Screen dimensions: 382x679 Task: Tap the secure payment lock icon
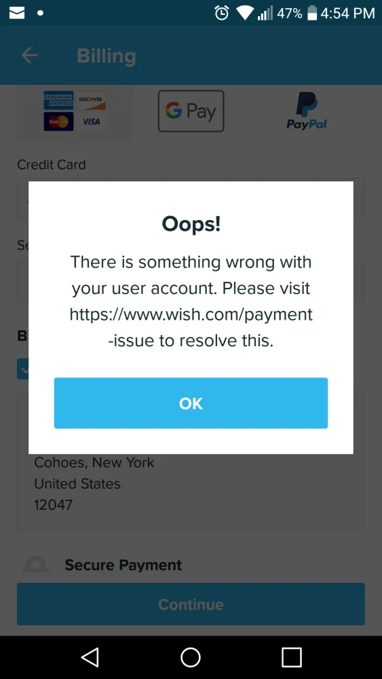coord(35,565)
